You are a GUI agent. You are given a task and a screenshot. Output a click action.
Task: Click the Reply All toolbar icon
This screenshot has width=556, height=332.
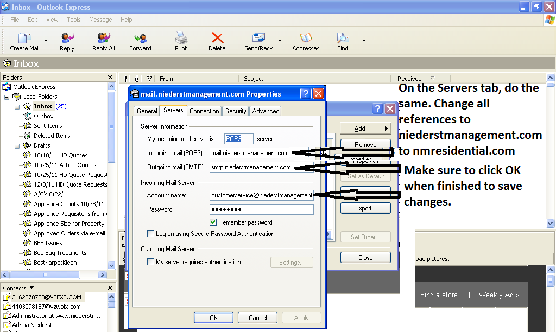(x=103, y=38)
